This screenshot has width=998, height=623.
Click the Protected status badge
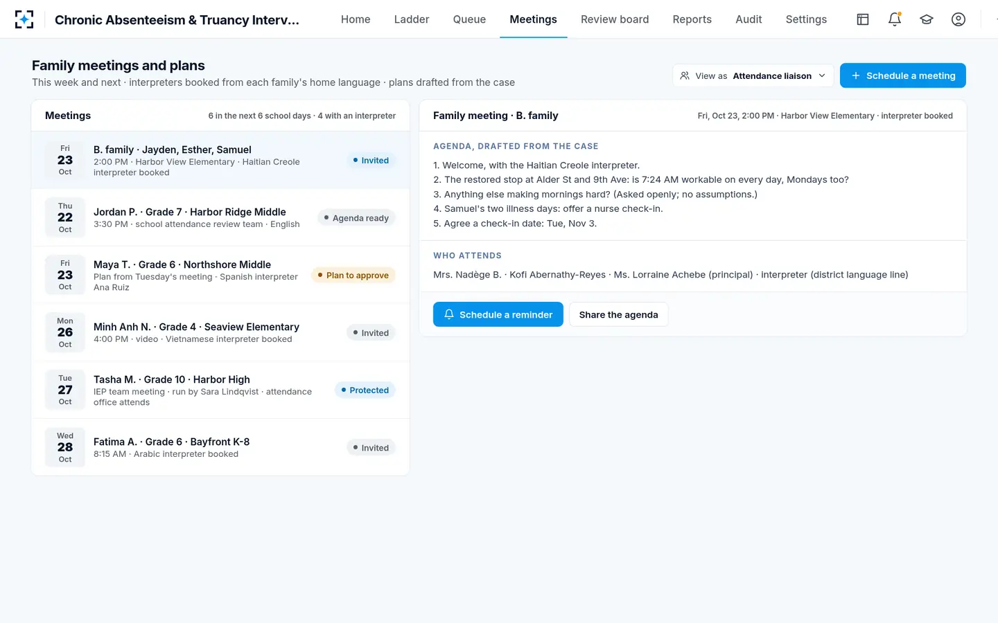365,390
